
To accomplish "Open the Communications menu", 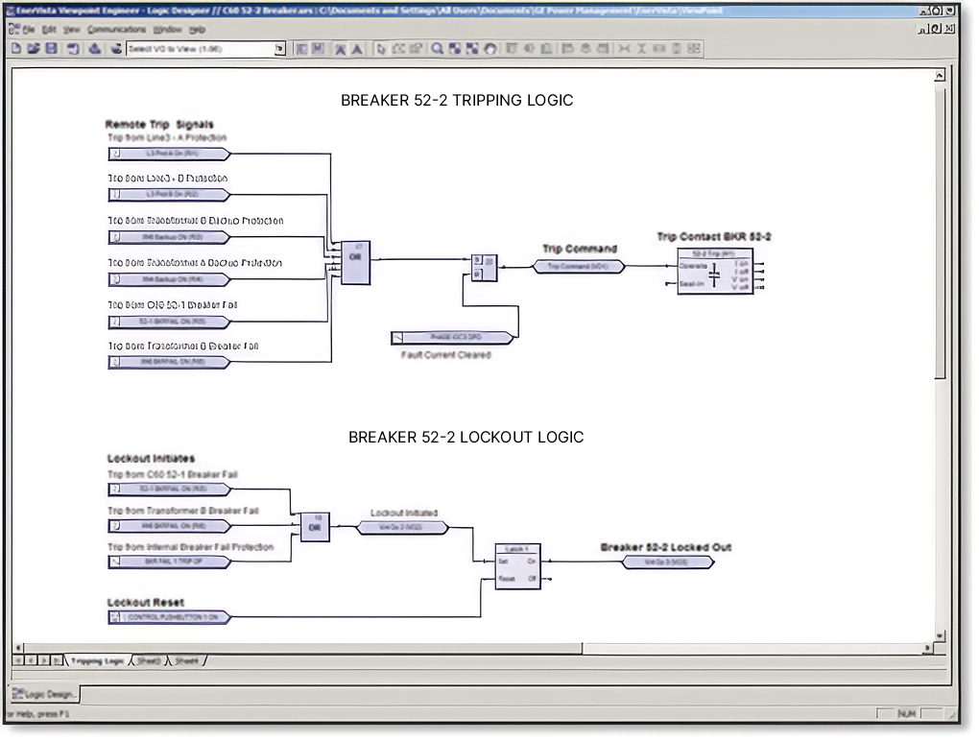I will click(x=116, y=30).
